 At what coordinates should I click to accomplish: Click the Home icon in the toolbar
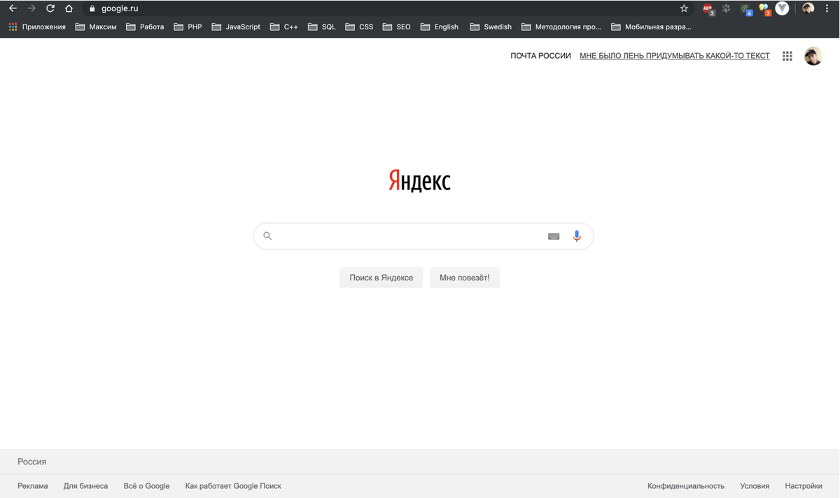point(68,9)
